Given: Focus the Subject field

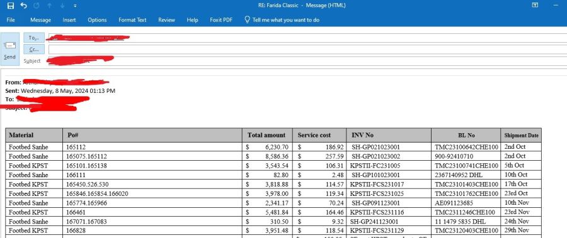Looking at the screenshot, I should pyautogui.click(x=307, y=61).
